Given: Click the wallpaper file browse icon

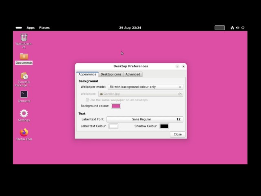Looking at the screenshot, I should pos(180,94).
